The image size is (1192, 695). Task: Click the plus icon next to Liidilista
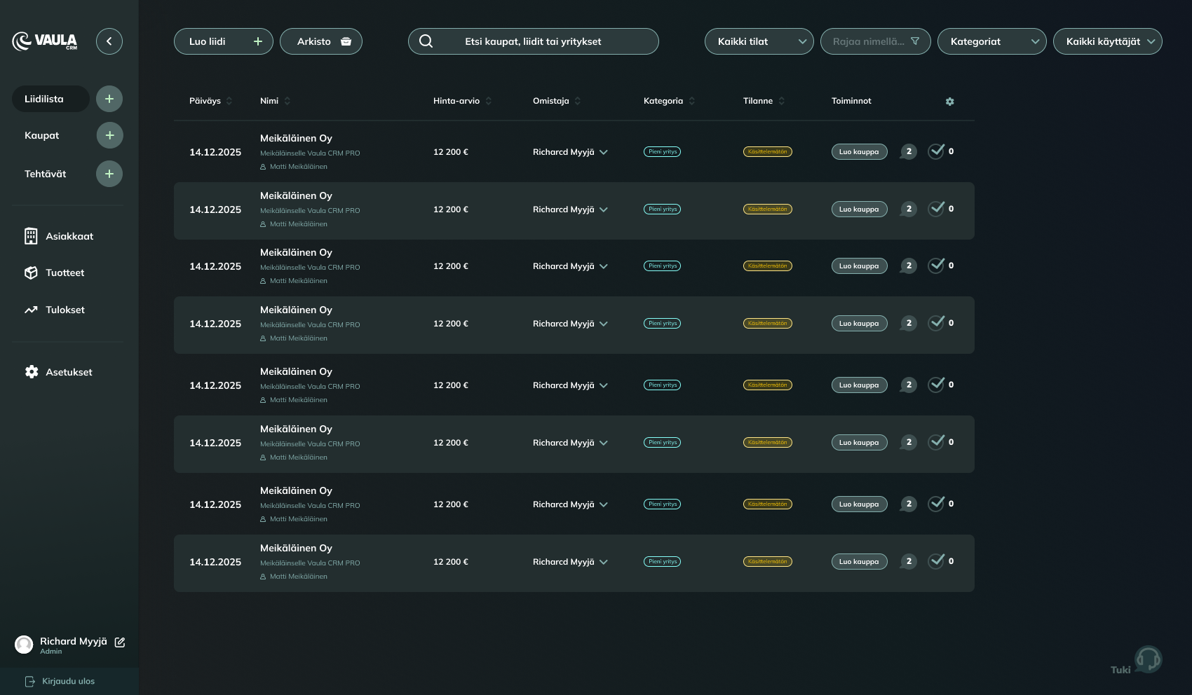[x=109, y=99]
